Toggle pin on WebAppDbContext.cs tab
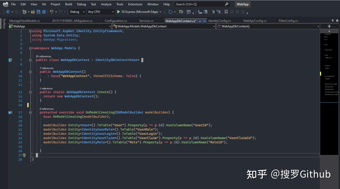The width and height of the screenshot is (340, 189). click(x=200, y=21)
